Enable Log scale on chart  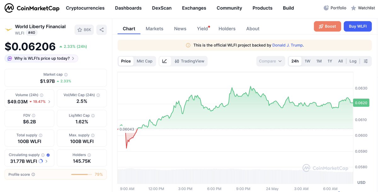353,61
